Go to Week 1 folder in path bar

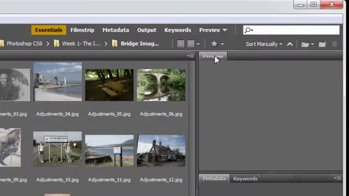coord(81,44)
